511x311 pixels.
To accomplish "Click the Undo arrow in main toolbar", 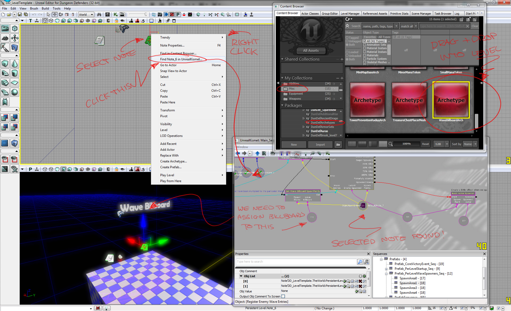I will tap(34, 15).
